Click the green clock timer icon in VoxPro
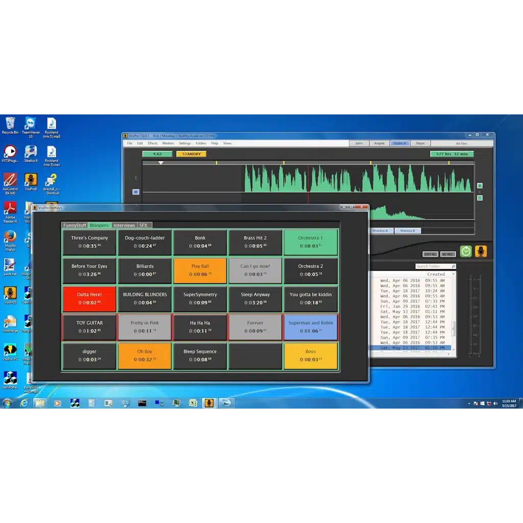 pos(466,251)
